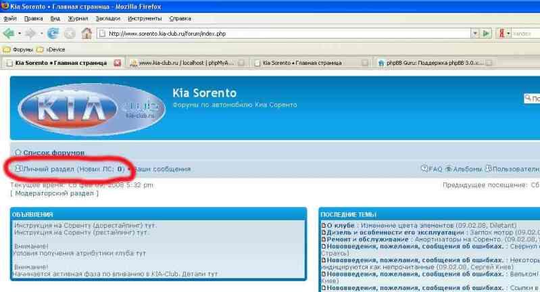This screenshot has width=540, height=292.
Task: Click the Yandex search engine icon
Action: click(501, 33)
